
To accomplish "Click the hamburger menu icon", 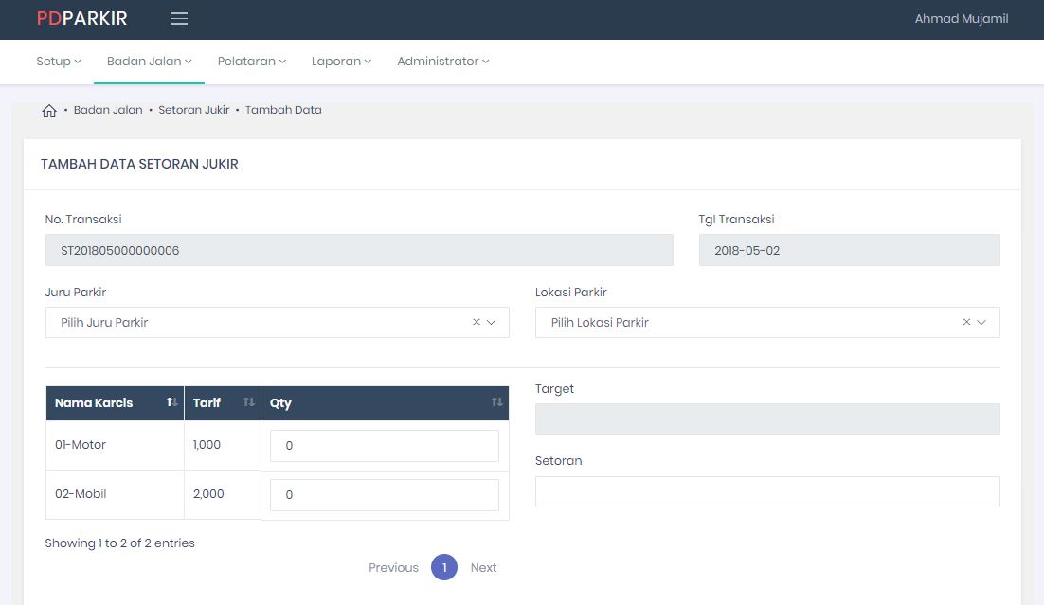I will 178,19.
